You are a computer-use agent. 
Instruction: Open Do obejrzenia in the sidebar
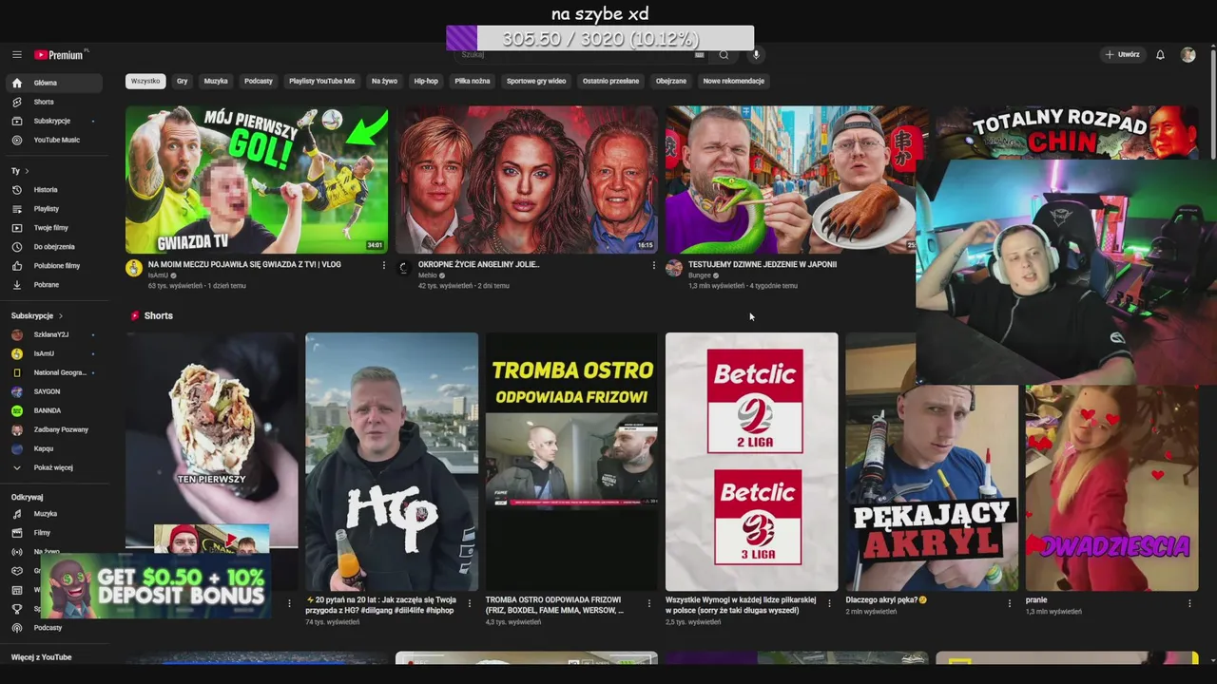tap(54, 247)
